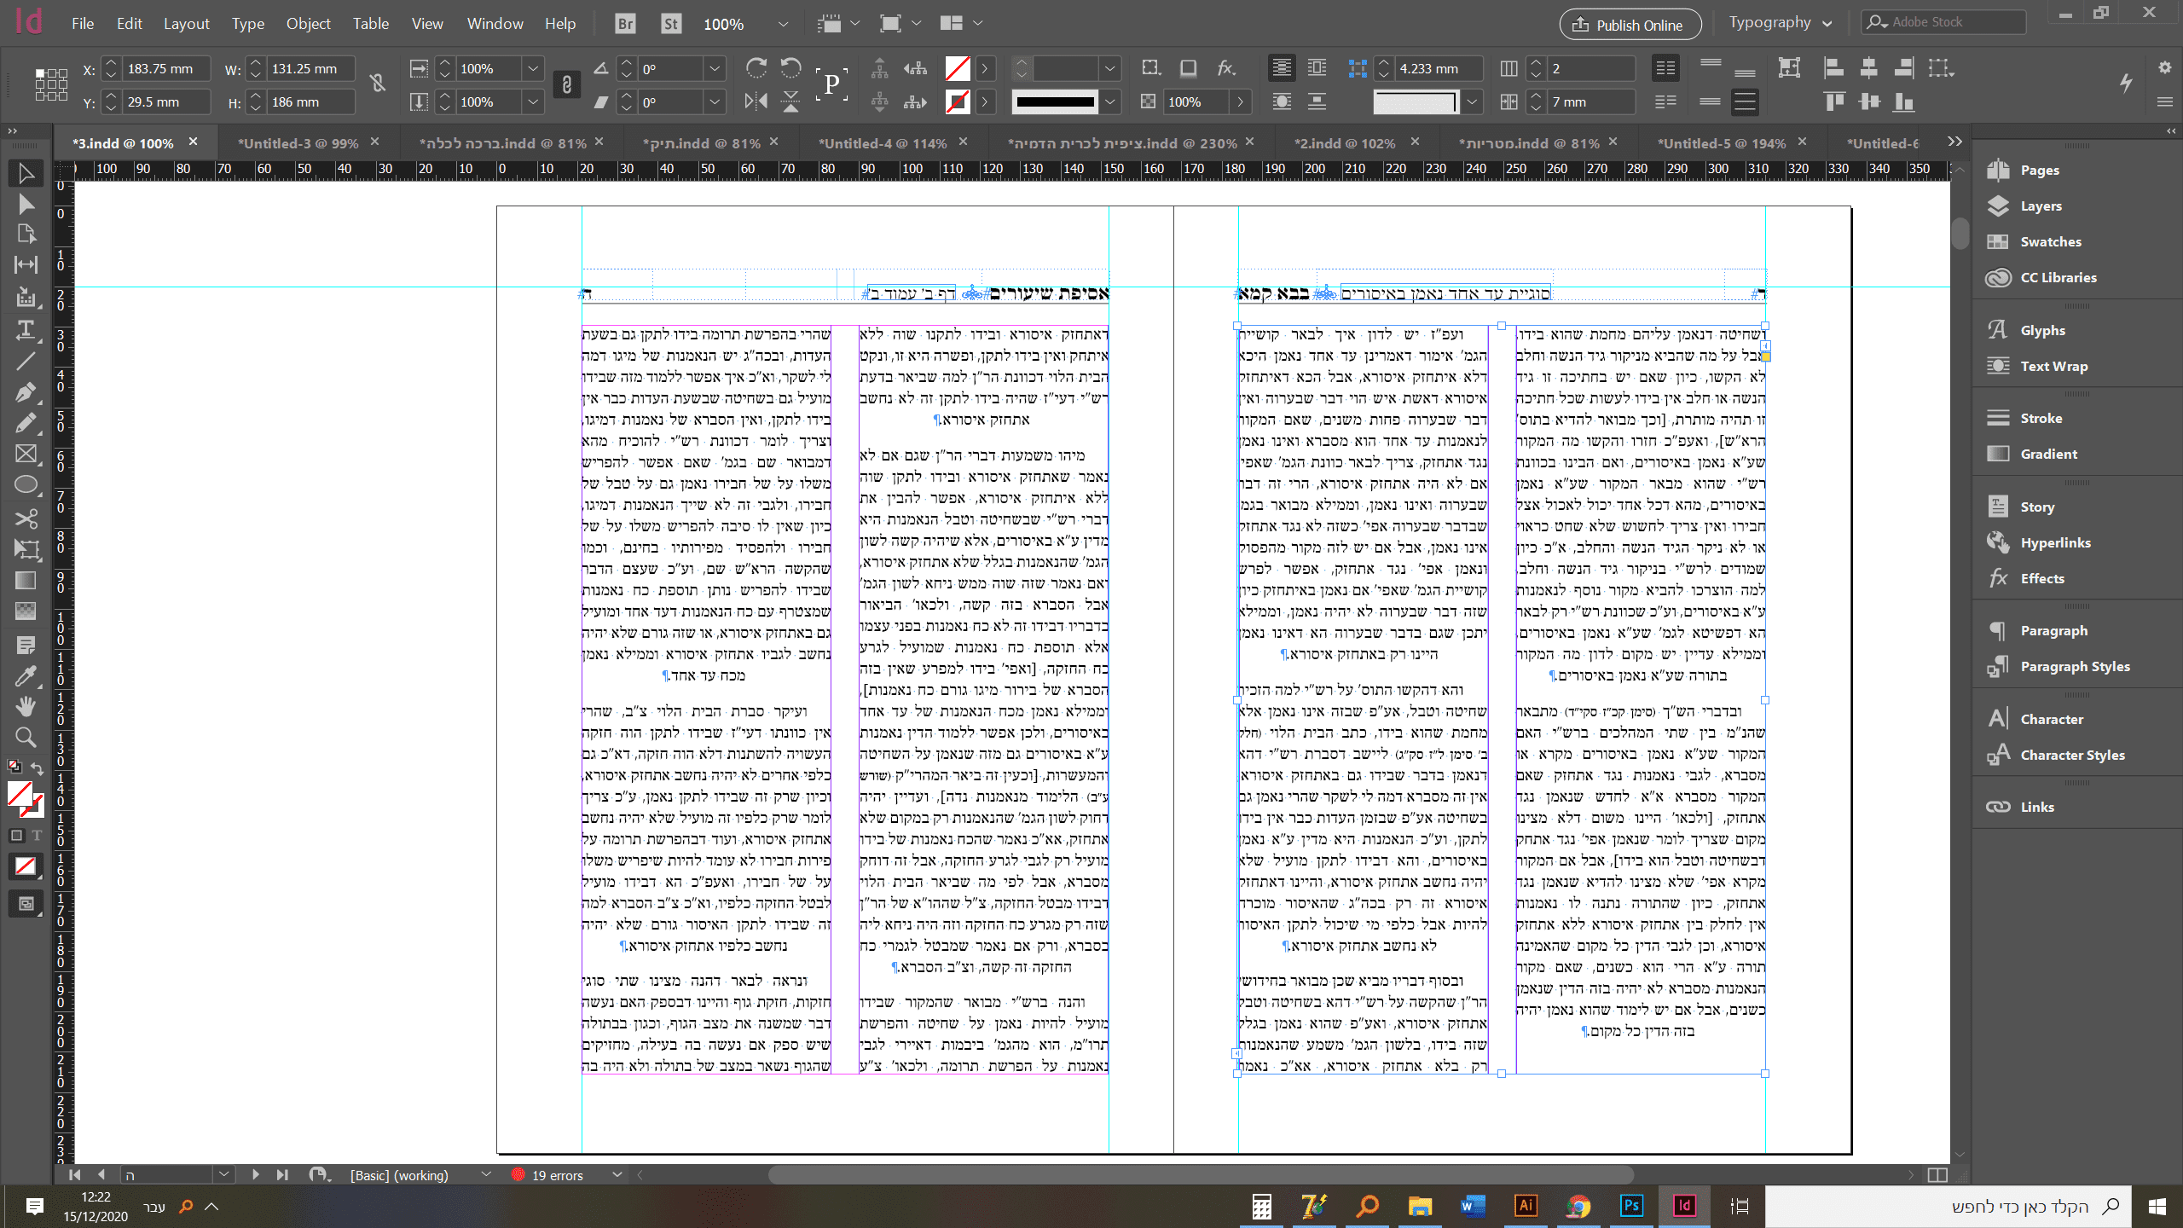
Task: Open the Paragraph Styles panel
Action: click(2074, 667)
